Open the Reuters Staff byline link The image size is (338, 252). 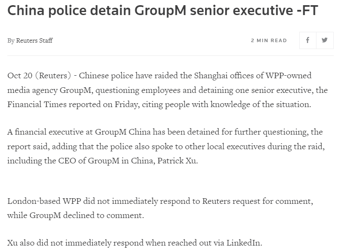[x=34, y=40]
